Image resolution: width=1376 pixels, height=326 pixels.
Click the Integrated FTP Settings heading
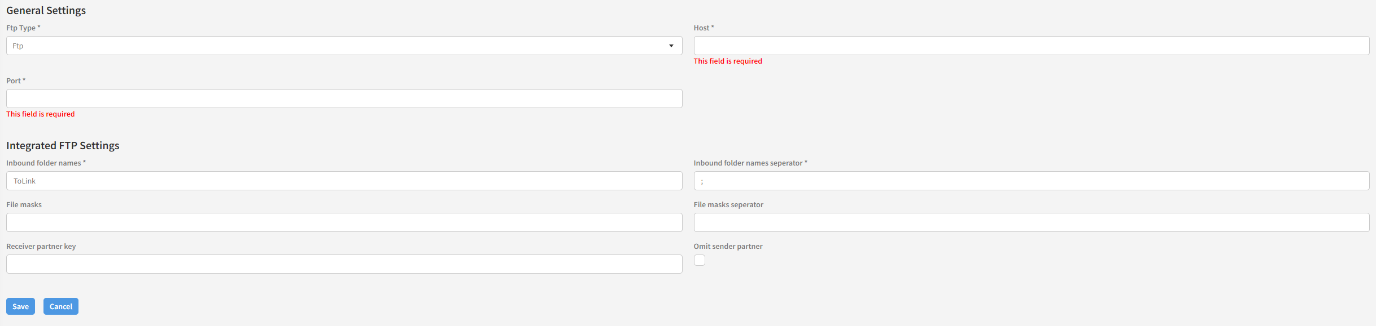[x=63, y=145]
